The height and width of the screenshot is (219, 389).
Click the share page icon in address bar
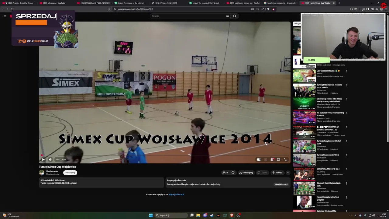pyautogui.click(x=263, y=9)
